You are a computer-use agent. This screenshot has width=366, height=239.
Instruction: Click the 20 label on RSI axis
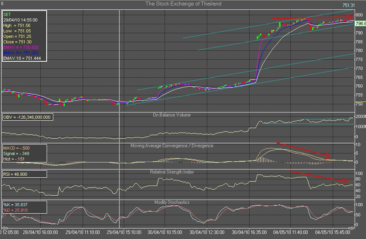(358, 197)
